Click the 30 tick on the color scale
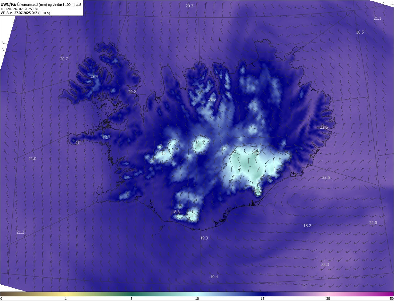The image size is (394, 301). [x=328, y=299]
